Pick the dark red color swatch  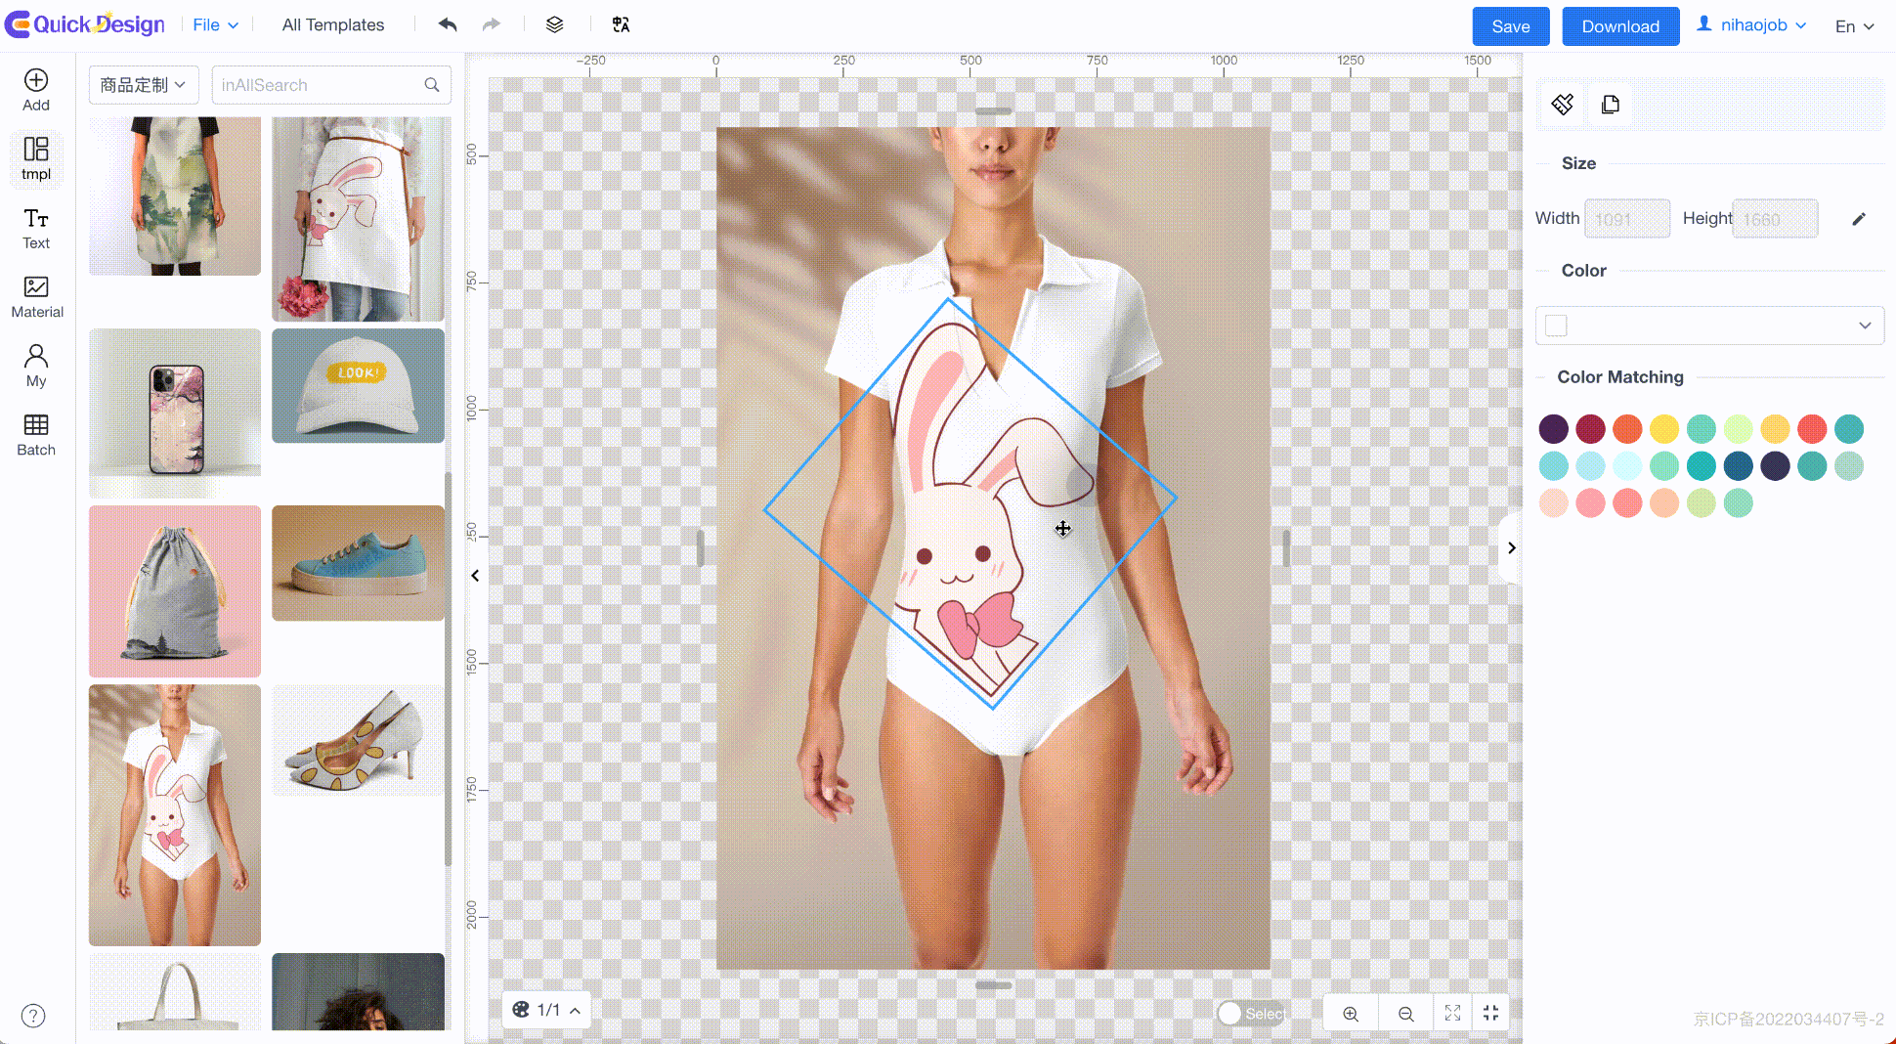(x=1590, y=429)
